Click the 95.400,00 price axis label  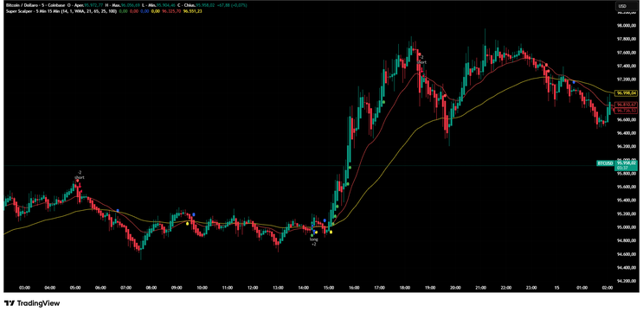pos(627,201)
